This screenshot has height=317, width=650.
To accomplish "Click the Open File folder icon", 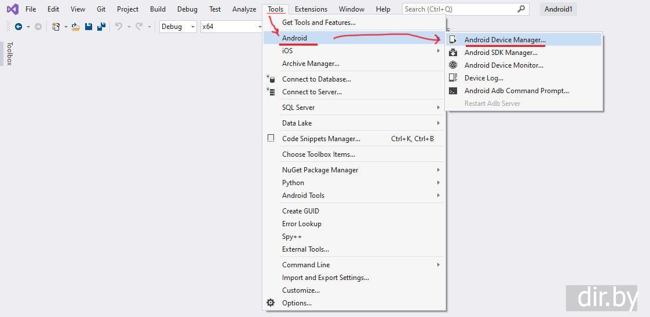I will 75,27.
